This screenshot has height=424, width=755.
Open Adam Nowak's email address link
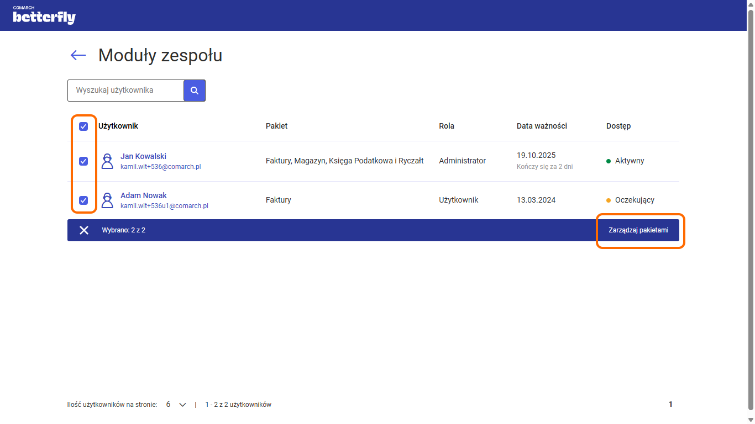(164, 206)
